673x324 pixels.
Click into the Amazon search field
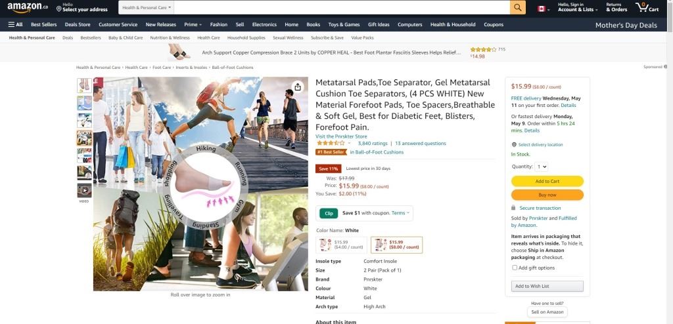coord(342,7)
